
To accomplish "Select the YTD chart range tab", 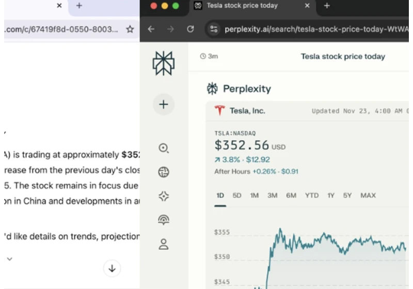I will pos(312,195).
